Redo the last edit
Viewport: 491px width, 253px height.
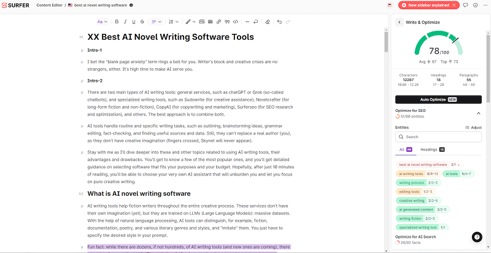tap(288, 22)
